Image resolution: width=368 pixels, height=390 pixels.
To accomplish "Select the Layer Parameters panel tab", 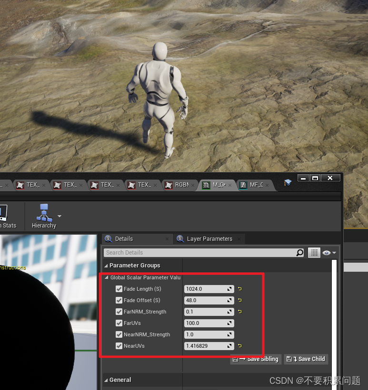I will pos(209,239).
